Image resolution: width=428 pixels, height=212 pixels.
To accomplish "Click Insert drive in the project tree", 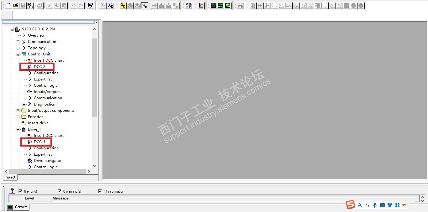I will pyautogui.click(x=38, y=123).
